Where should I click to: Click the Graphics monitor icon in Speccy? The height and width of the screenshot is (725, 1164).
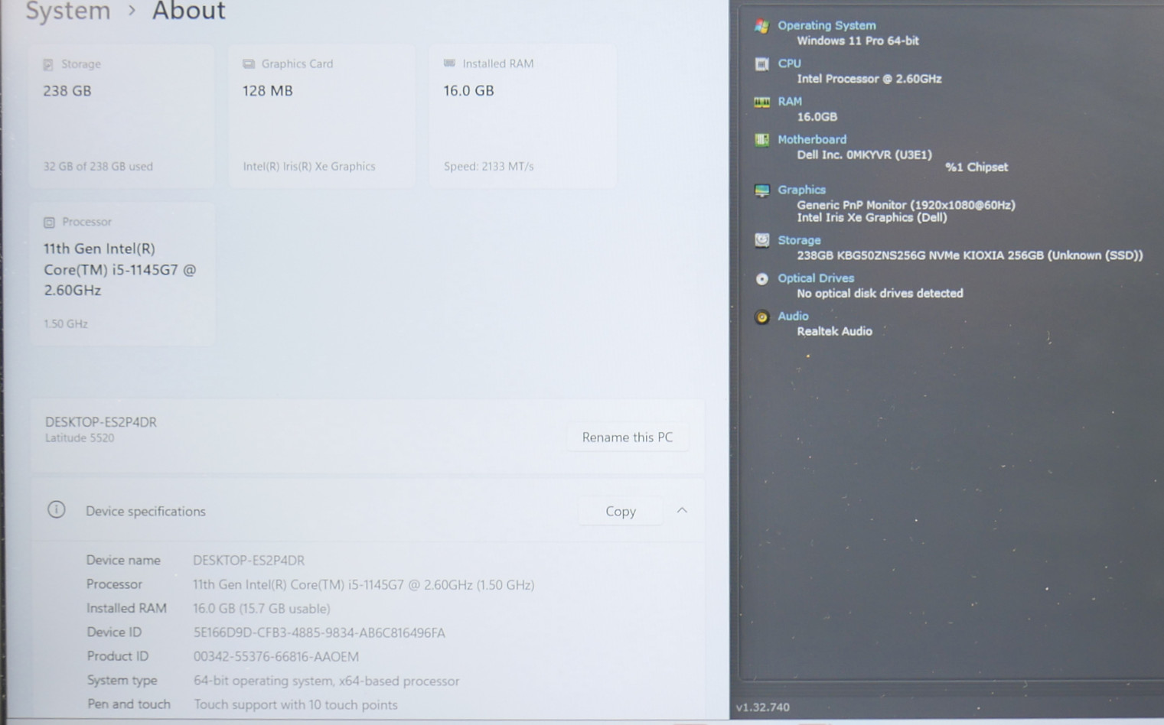pos(761,190)
